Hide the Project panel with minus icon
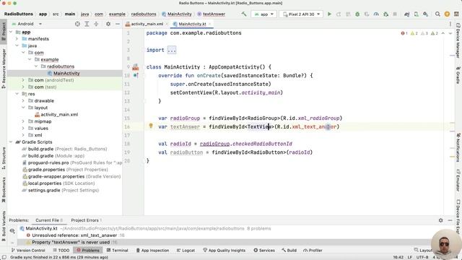Image resolution: width=462 pixels, height=260 pixels. click(118, 24)
